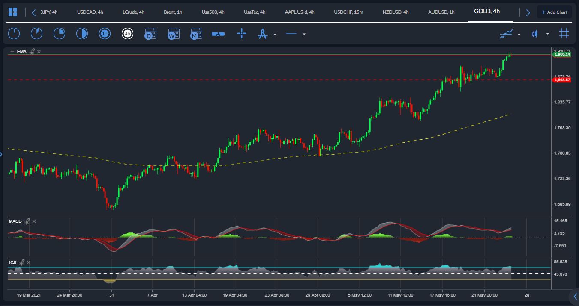This screenshot has width=579, height=306.
Task: Open the UsaTec, 4h chart tab
Action: click(255, 12)
